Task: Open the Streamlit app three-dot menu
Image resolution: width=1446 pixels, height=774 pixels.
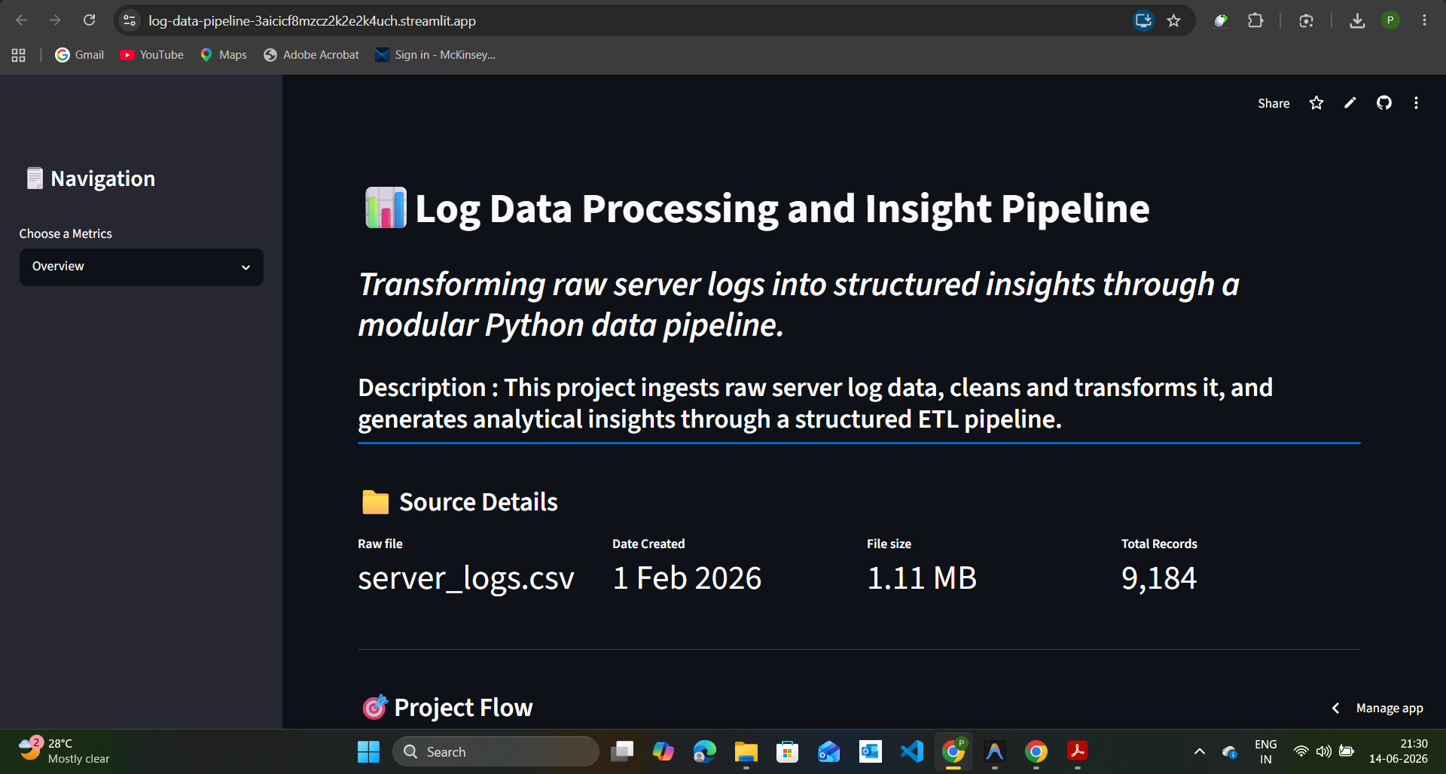Action: 1416,103
